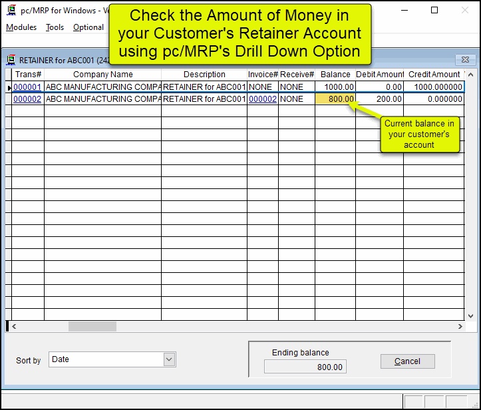Click the vertical scrollbar up arrow
Image resolution: width=481 pixels, height=410 pixels.
coord(471,75)
